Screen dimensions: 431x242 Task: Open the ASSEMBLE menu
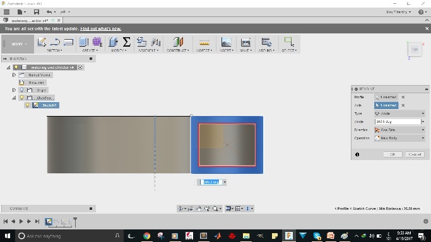148,50
